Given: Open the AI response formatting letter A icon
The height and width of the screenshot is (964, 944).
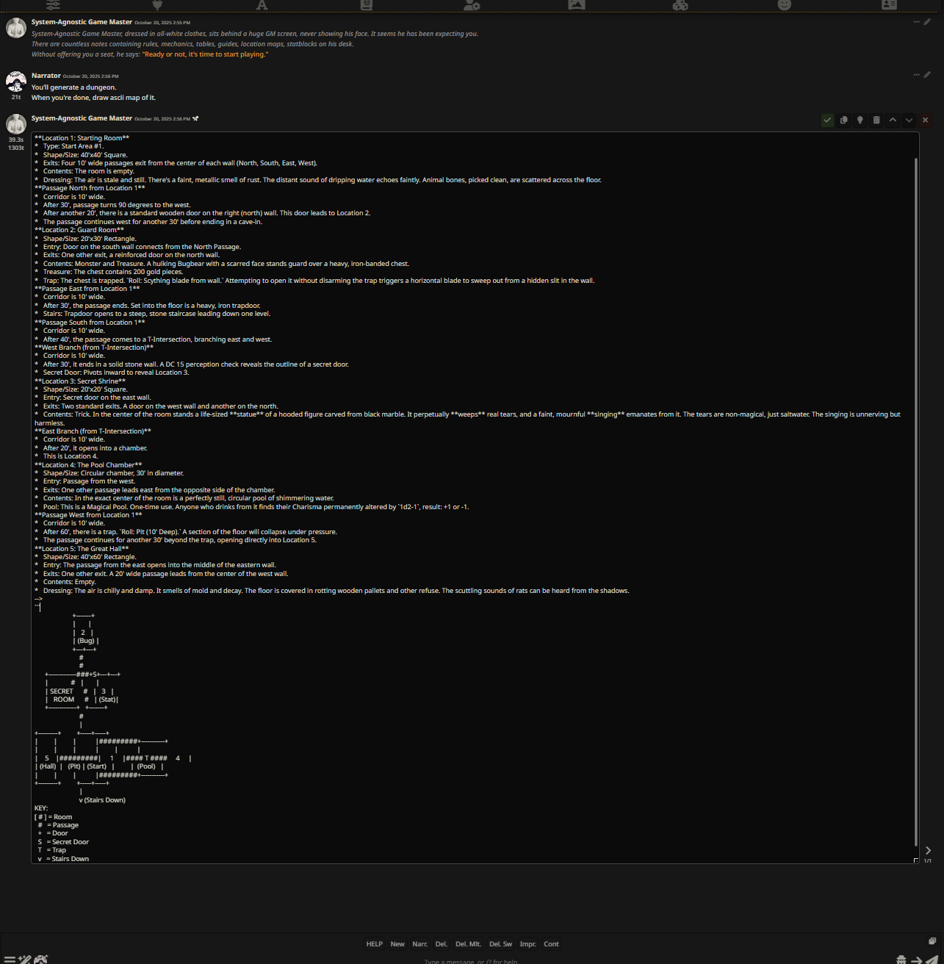Looking at the screenshot, I should 262,4.
